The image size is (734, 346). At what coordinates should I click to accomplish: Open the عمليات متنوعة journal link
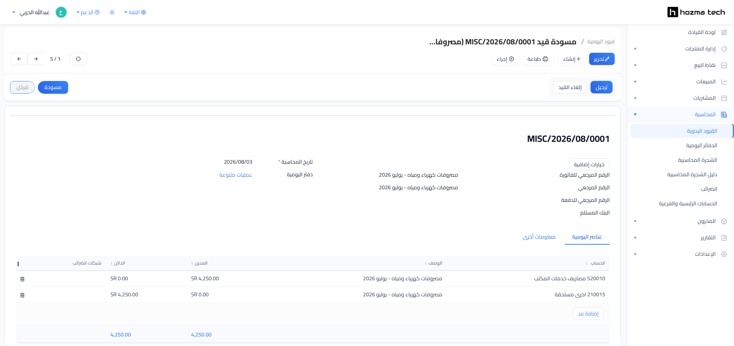[236, 175]
